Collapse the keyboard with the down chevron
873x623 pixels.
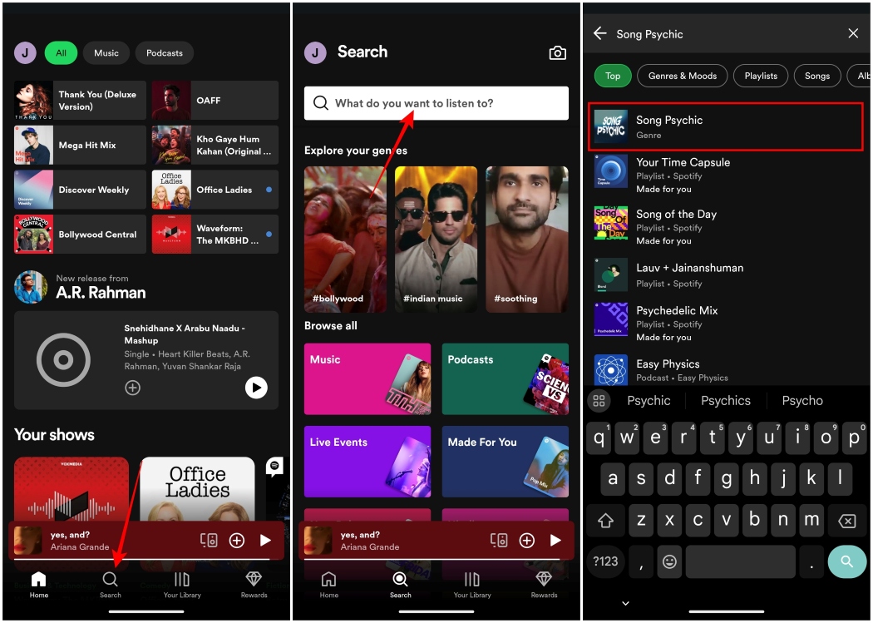coord(624,603)
